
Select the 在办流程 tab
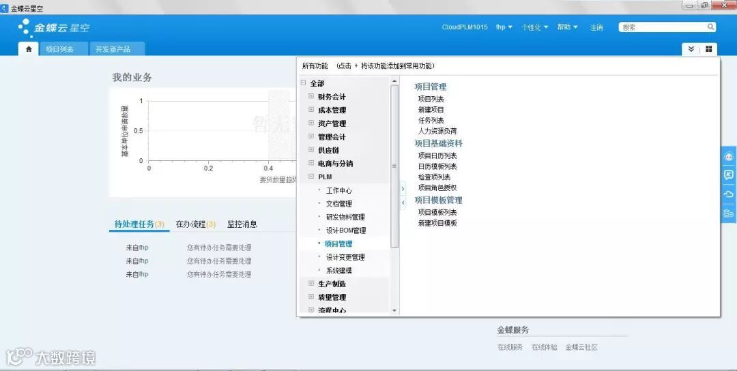(196, 224)
